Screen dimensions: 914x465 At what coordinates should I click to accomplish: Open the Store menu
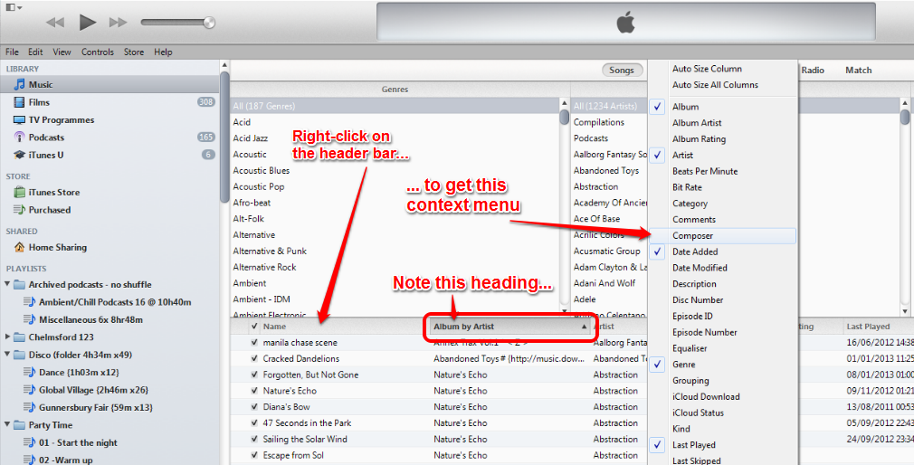click(x=134, y=52)
